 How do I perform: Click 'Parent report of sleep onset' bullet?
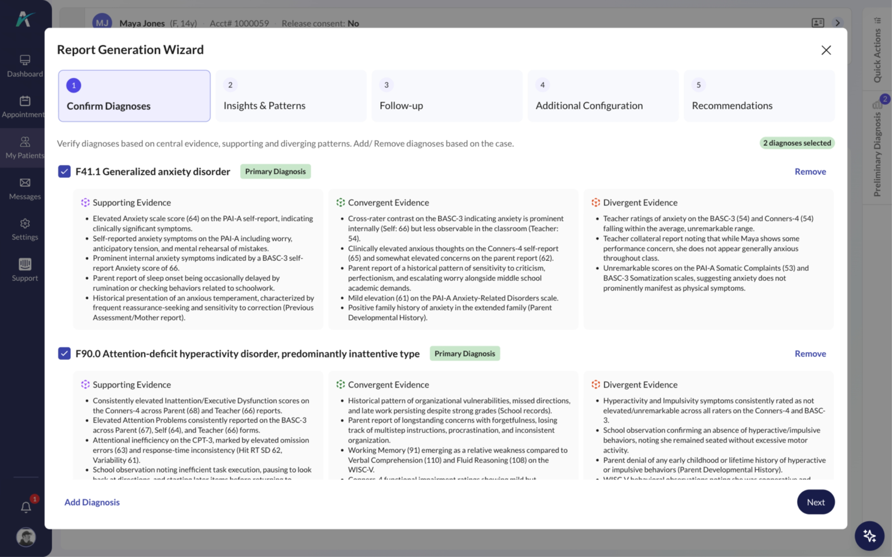pos(186,283)
